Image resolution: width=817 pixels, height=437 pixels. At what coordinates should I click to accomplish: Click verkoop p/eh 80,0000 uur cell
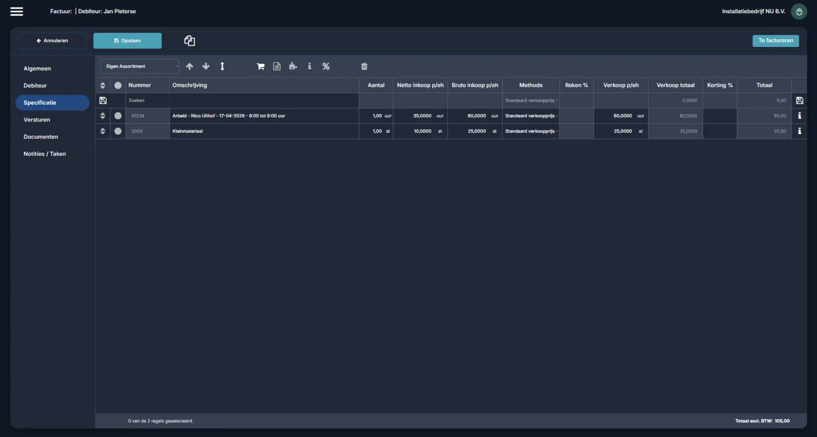point(621,116)
